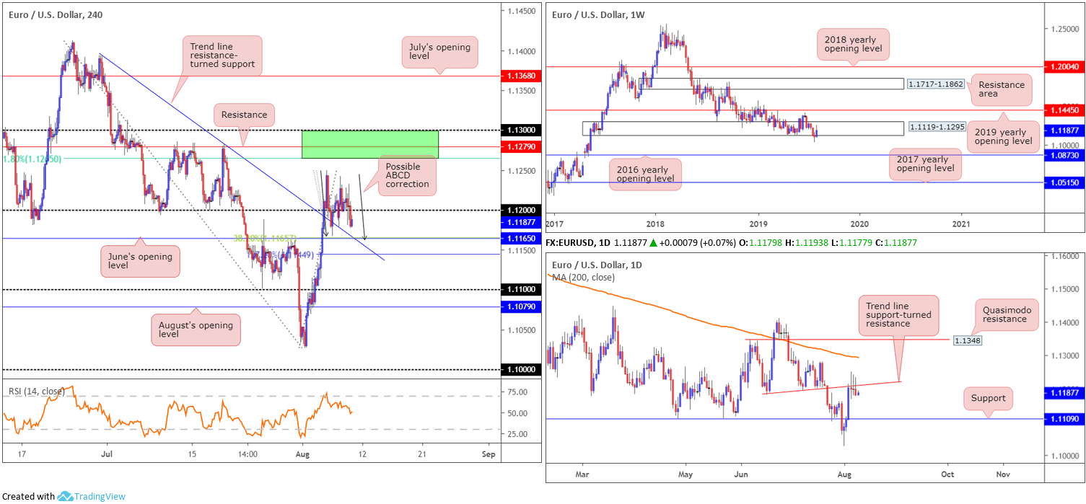Click the 1.1348 level label
This screenshot has height=504, width=1086.
click(966, 340)
